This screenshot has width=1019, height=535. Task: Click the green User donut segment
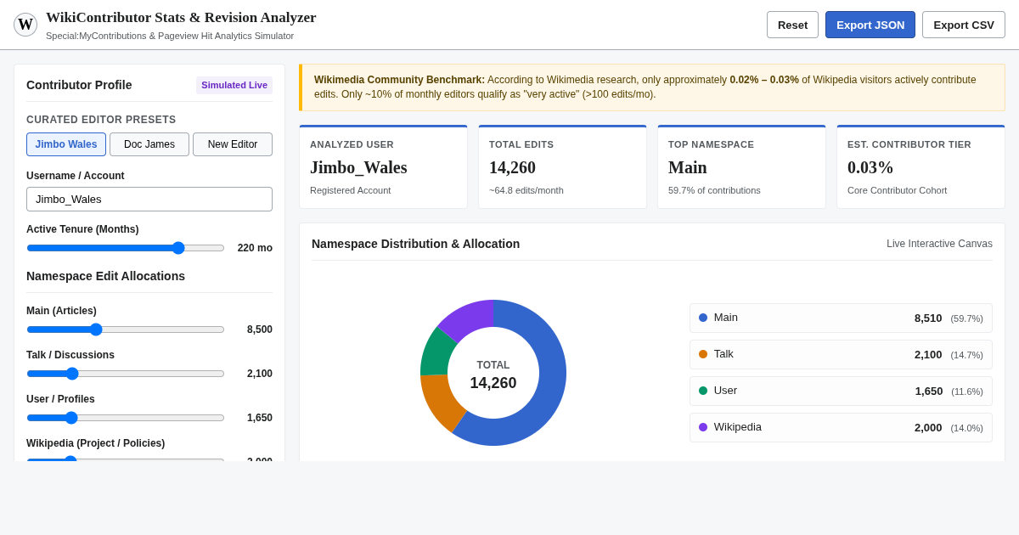[x=436, y=353]
